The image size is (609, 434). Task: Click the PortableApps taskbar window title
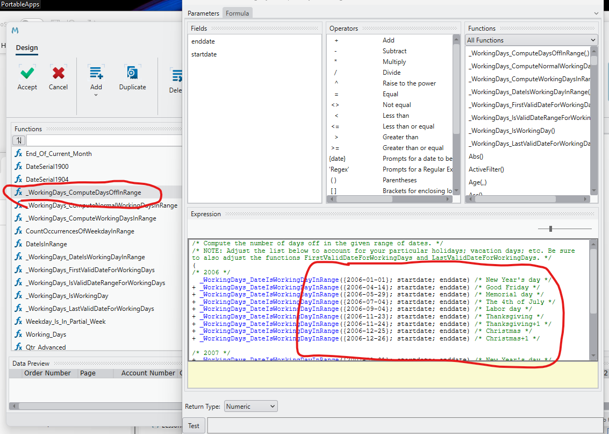pos(20,4)
